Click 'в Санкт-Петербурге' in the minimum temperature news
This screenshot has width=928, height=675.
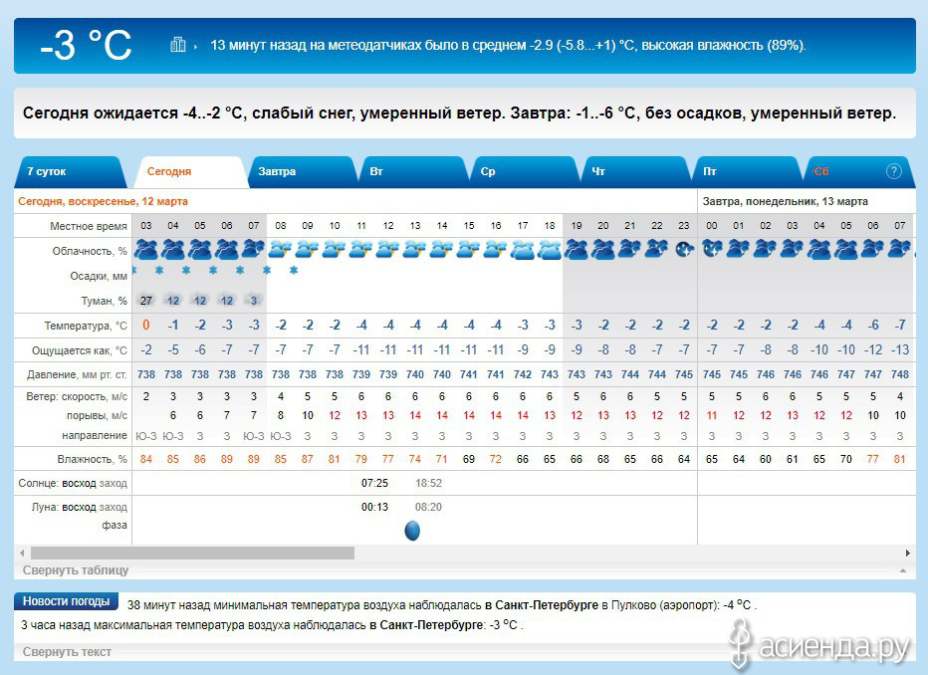point(541,605)
